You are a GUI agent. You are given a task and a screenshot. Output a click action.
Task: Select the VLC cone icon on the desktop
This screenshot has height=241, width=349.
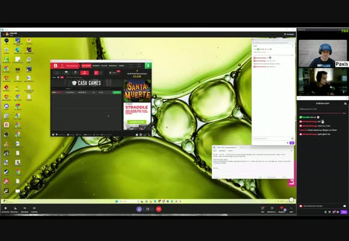pos(6,144)
